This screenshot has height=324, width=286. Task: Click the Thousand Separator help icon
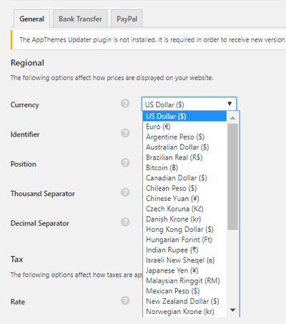[125, 192]
